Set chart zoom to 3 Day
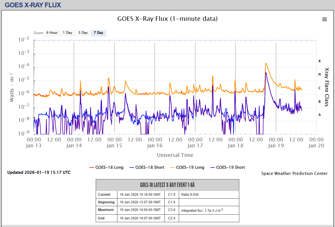This screenshot has width=335, height=227. 83,33
